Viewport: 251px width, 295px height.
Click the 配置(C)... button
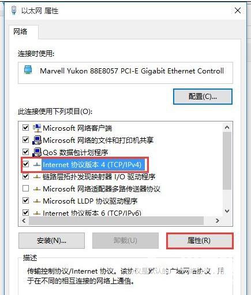click(203, 97)
